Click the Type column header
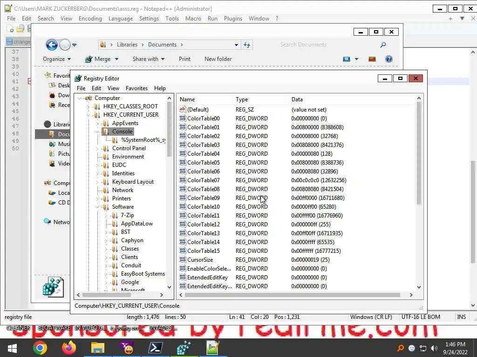 (260, 99)
